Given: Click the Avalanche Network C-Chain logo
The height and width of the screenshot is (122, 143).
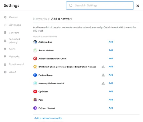Looking at the screenshot, I should pos(35,59).
